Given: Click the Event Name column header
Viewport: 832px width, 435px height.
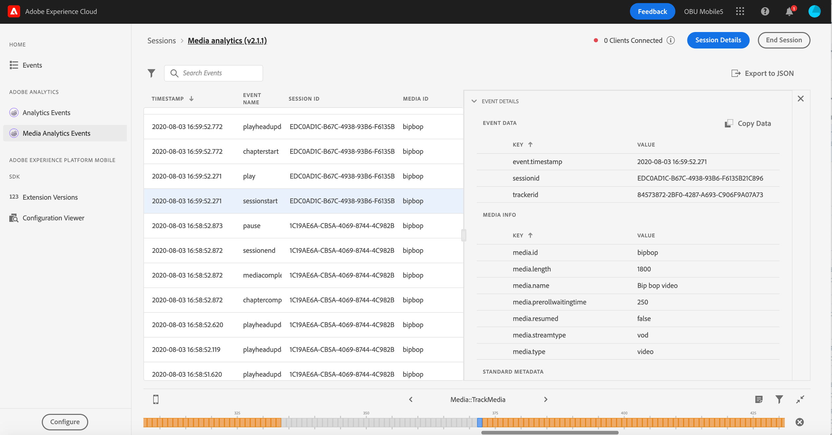Looking at the screenshot, I should [252, 99].
